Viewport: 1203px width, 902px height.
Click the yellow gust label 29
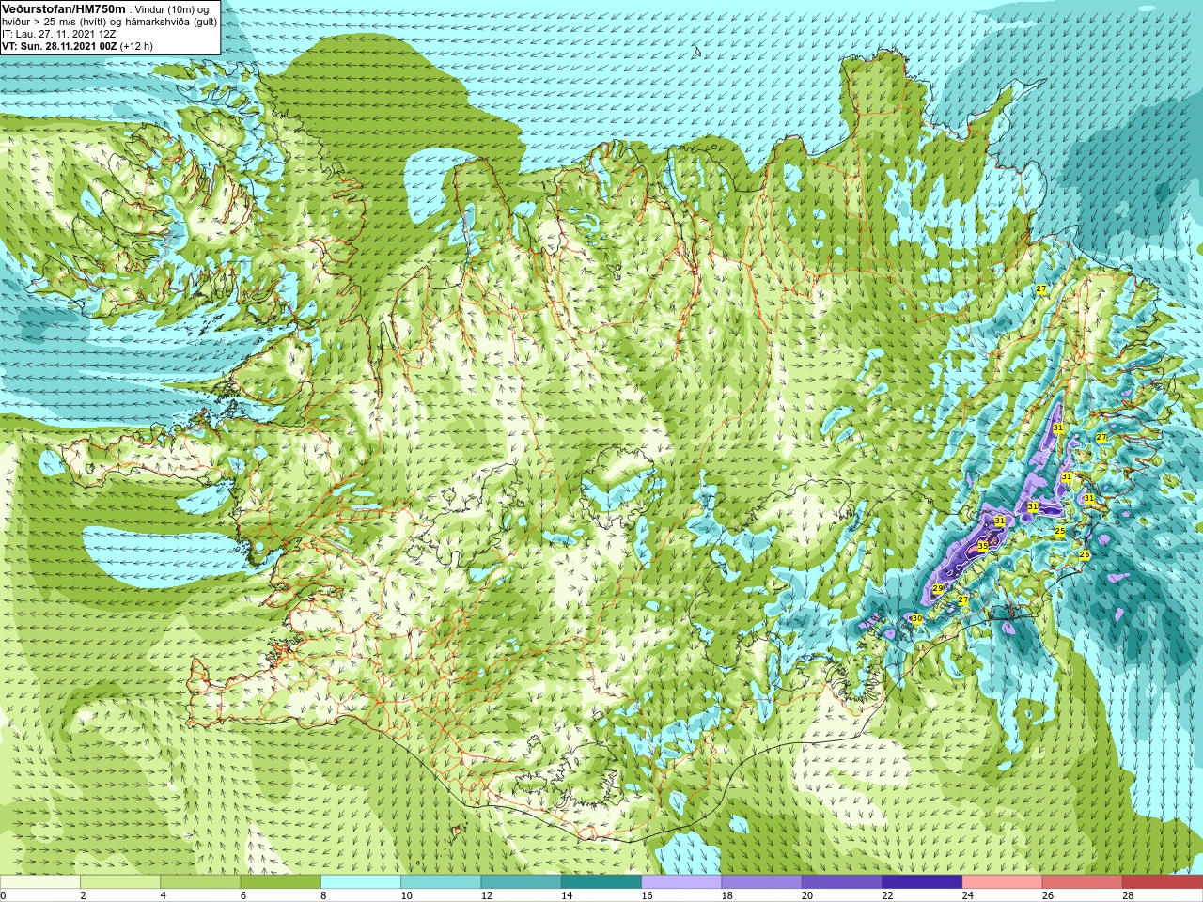pos(938,588)
